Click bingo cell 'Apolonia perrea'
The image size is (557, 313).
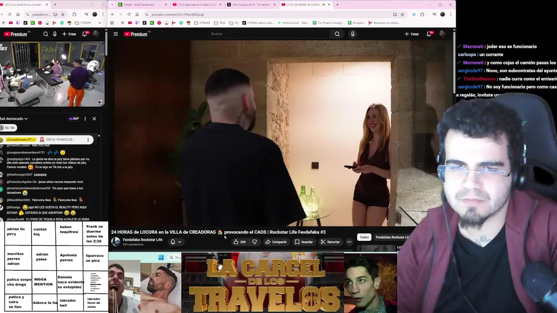pos(68,257)
